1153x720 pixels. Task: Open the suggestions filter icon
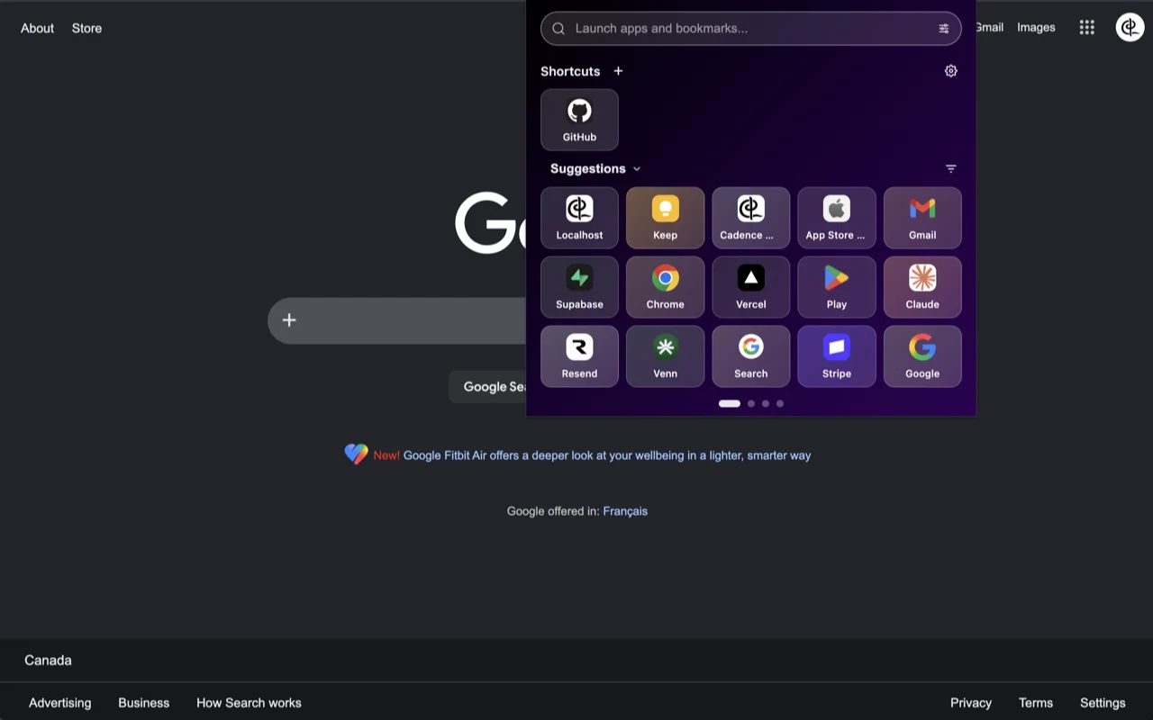(950, 168)
